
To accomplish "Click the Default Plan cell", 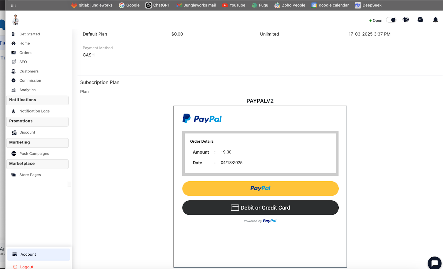I will click(95, 34).
